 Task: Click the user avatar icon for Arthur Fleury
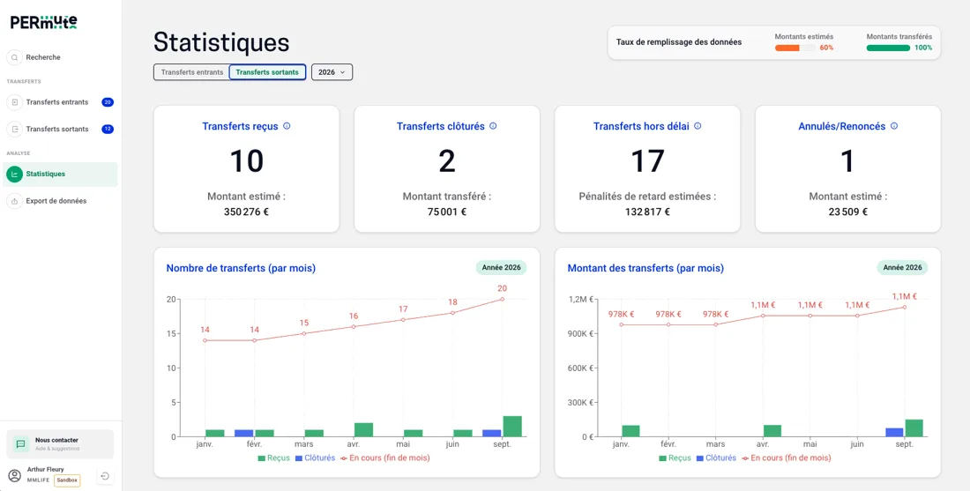14,475
